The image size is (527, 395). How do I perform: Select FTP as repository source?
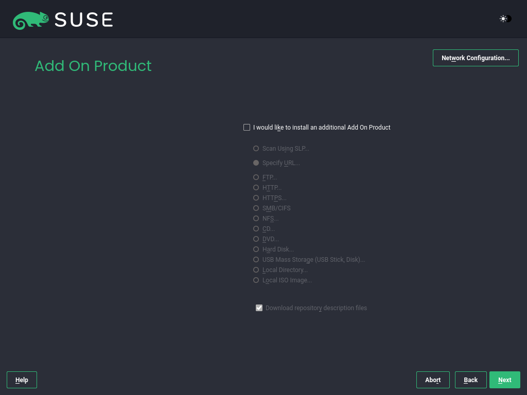tap(256, 177)
